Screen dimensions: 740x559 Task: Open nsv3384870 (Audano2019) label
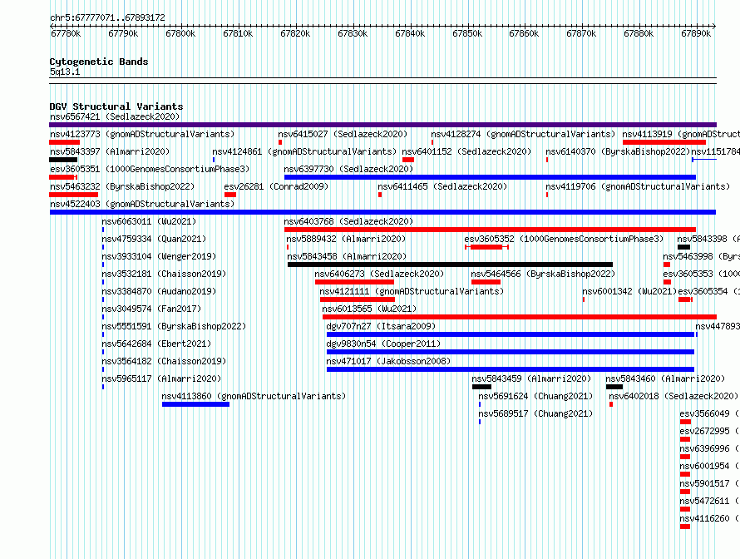[159, 291]
